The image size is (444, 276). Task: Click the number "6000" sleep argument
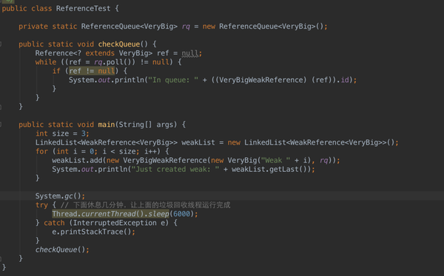coord(181,214)
